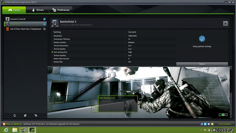Click the Assassin's Creed III game icon
The image size is (236, 133).
[7, 19]
